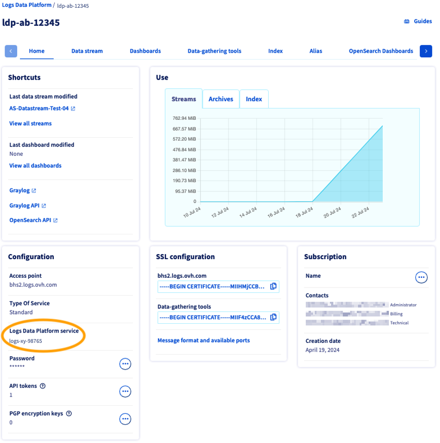Click View all dashboards

tap(35, 165)
